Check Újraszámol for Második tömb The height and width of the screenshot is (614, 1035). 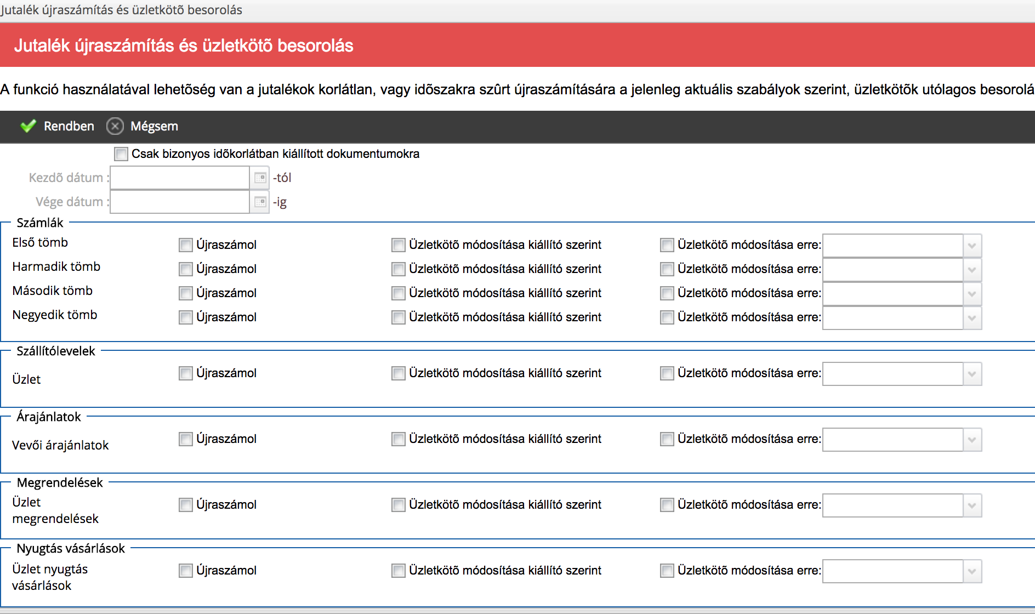pos(186,293)
